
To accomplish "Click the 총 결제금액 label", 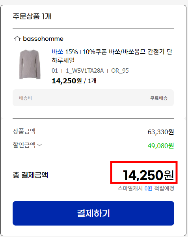I will (x=30, y=175).
